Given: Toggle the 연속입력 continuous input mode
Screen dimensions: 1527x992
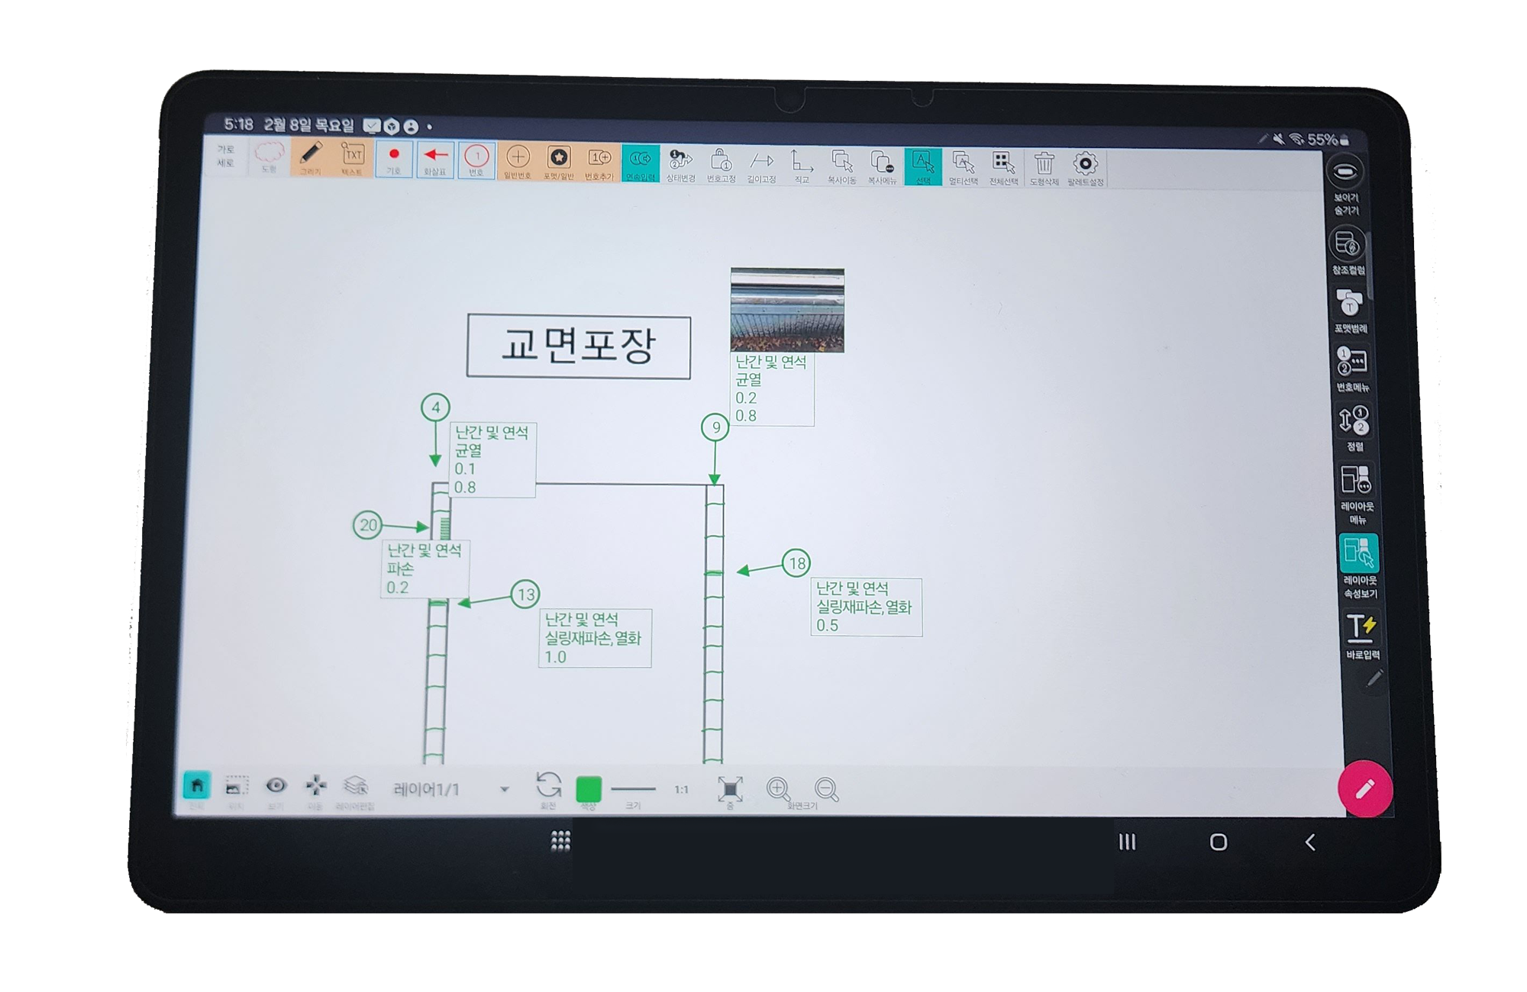Looking at the screenshot, I should tap(640, 162).
